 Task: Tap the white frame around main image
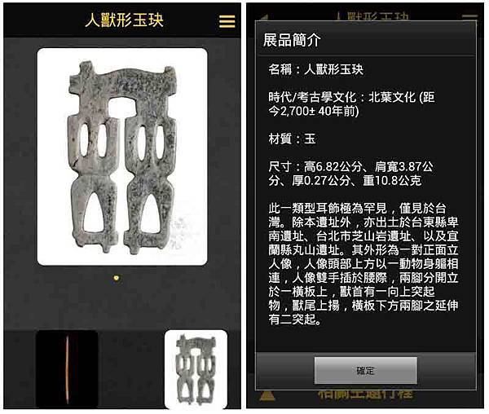pos(122,156)
